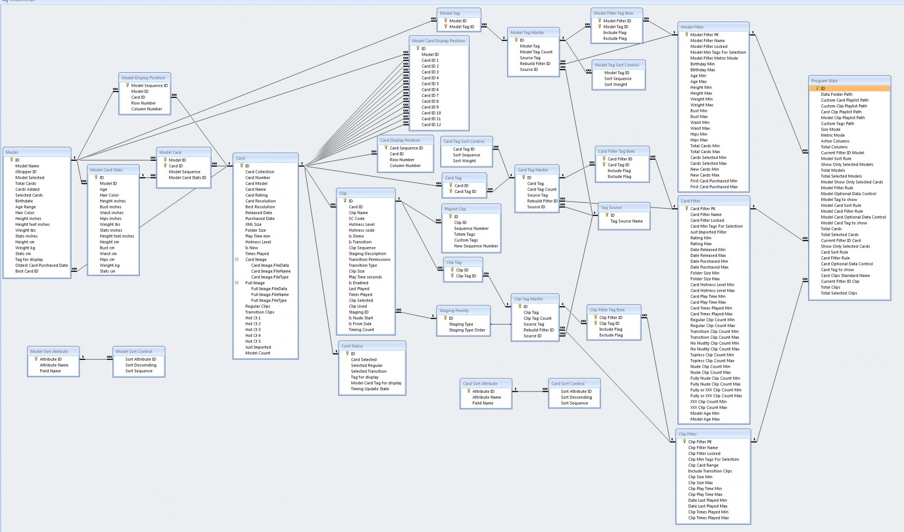The width and height of the screenshot is (904, 532).
Task: Collapse the Full Image field group
Action: pyautogui.click(x=236, y=283)
